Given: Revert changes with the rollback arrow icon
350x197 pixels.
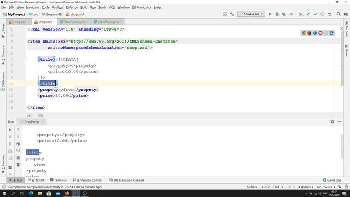Looking at the screenshot, I should coord(330,14).
